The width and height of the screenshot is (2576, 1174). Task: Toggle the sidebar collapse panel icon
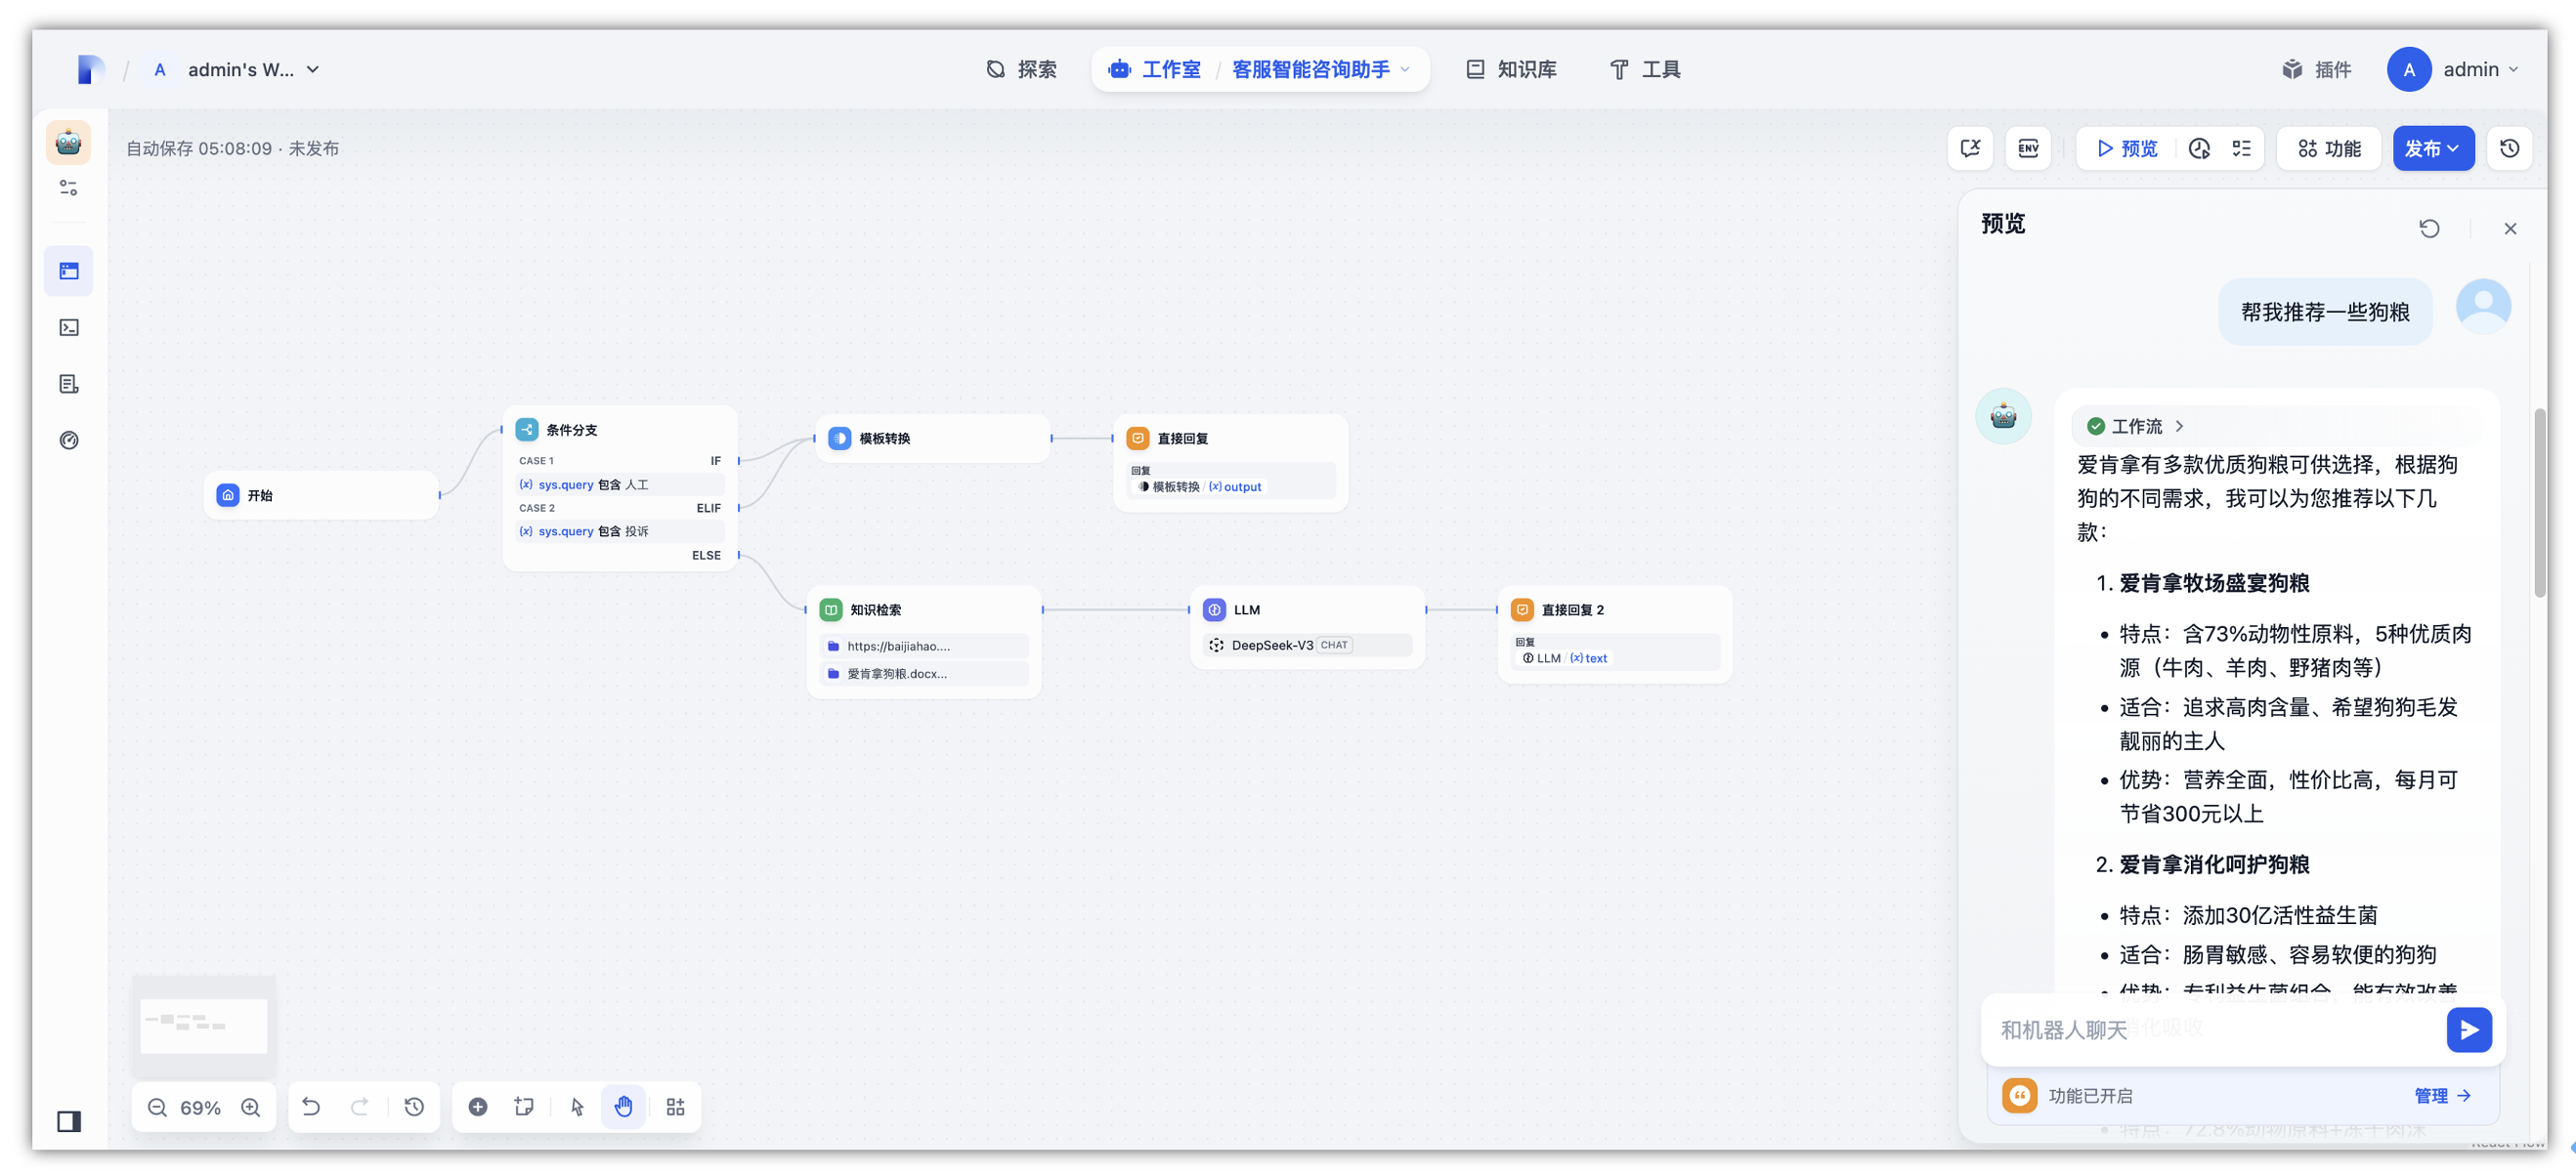click(69, 1121)
